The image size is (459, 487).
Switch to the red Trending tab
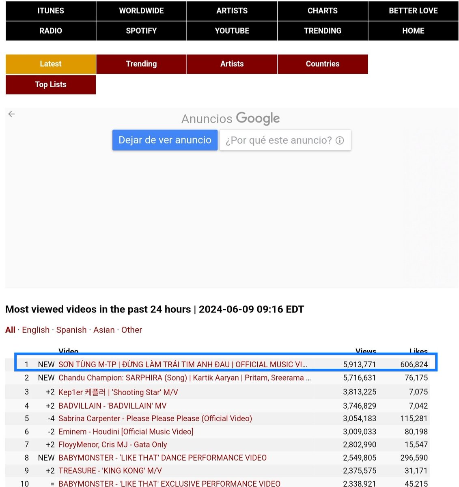pos(141,64)
